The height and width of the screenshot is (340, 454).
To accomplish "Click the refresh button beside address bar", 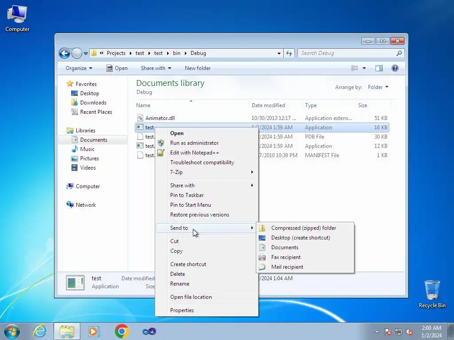I will point(289,53).
